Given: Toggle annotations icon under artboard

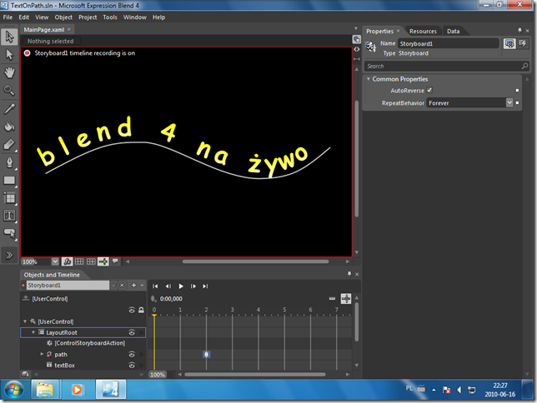Looking at the screenshot, I should pos(115,261).
